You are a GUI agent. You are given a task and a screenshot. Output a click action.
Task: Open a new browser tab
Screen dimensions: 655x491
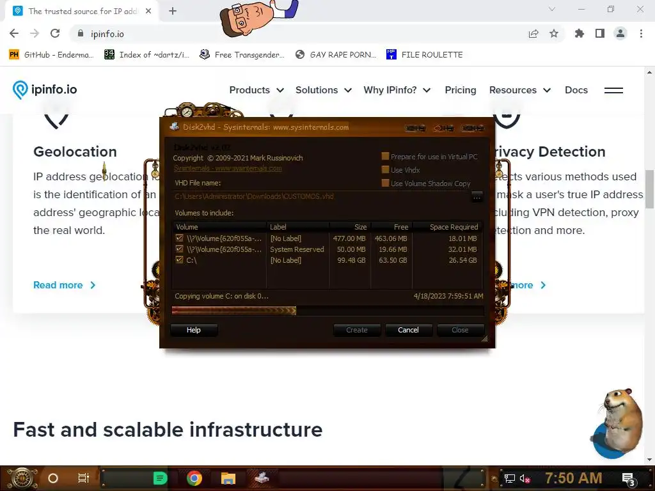coord(173,11)
